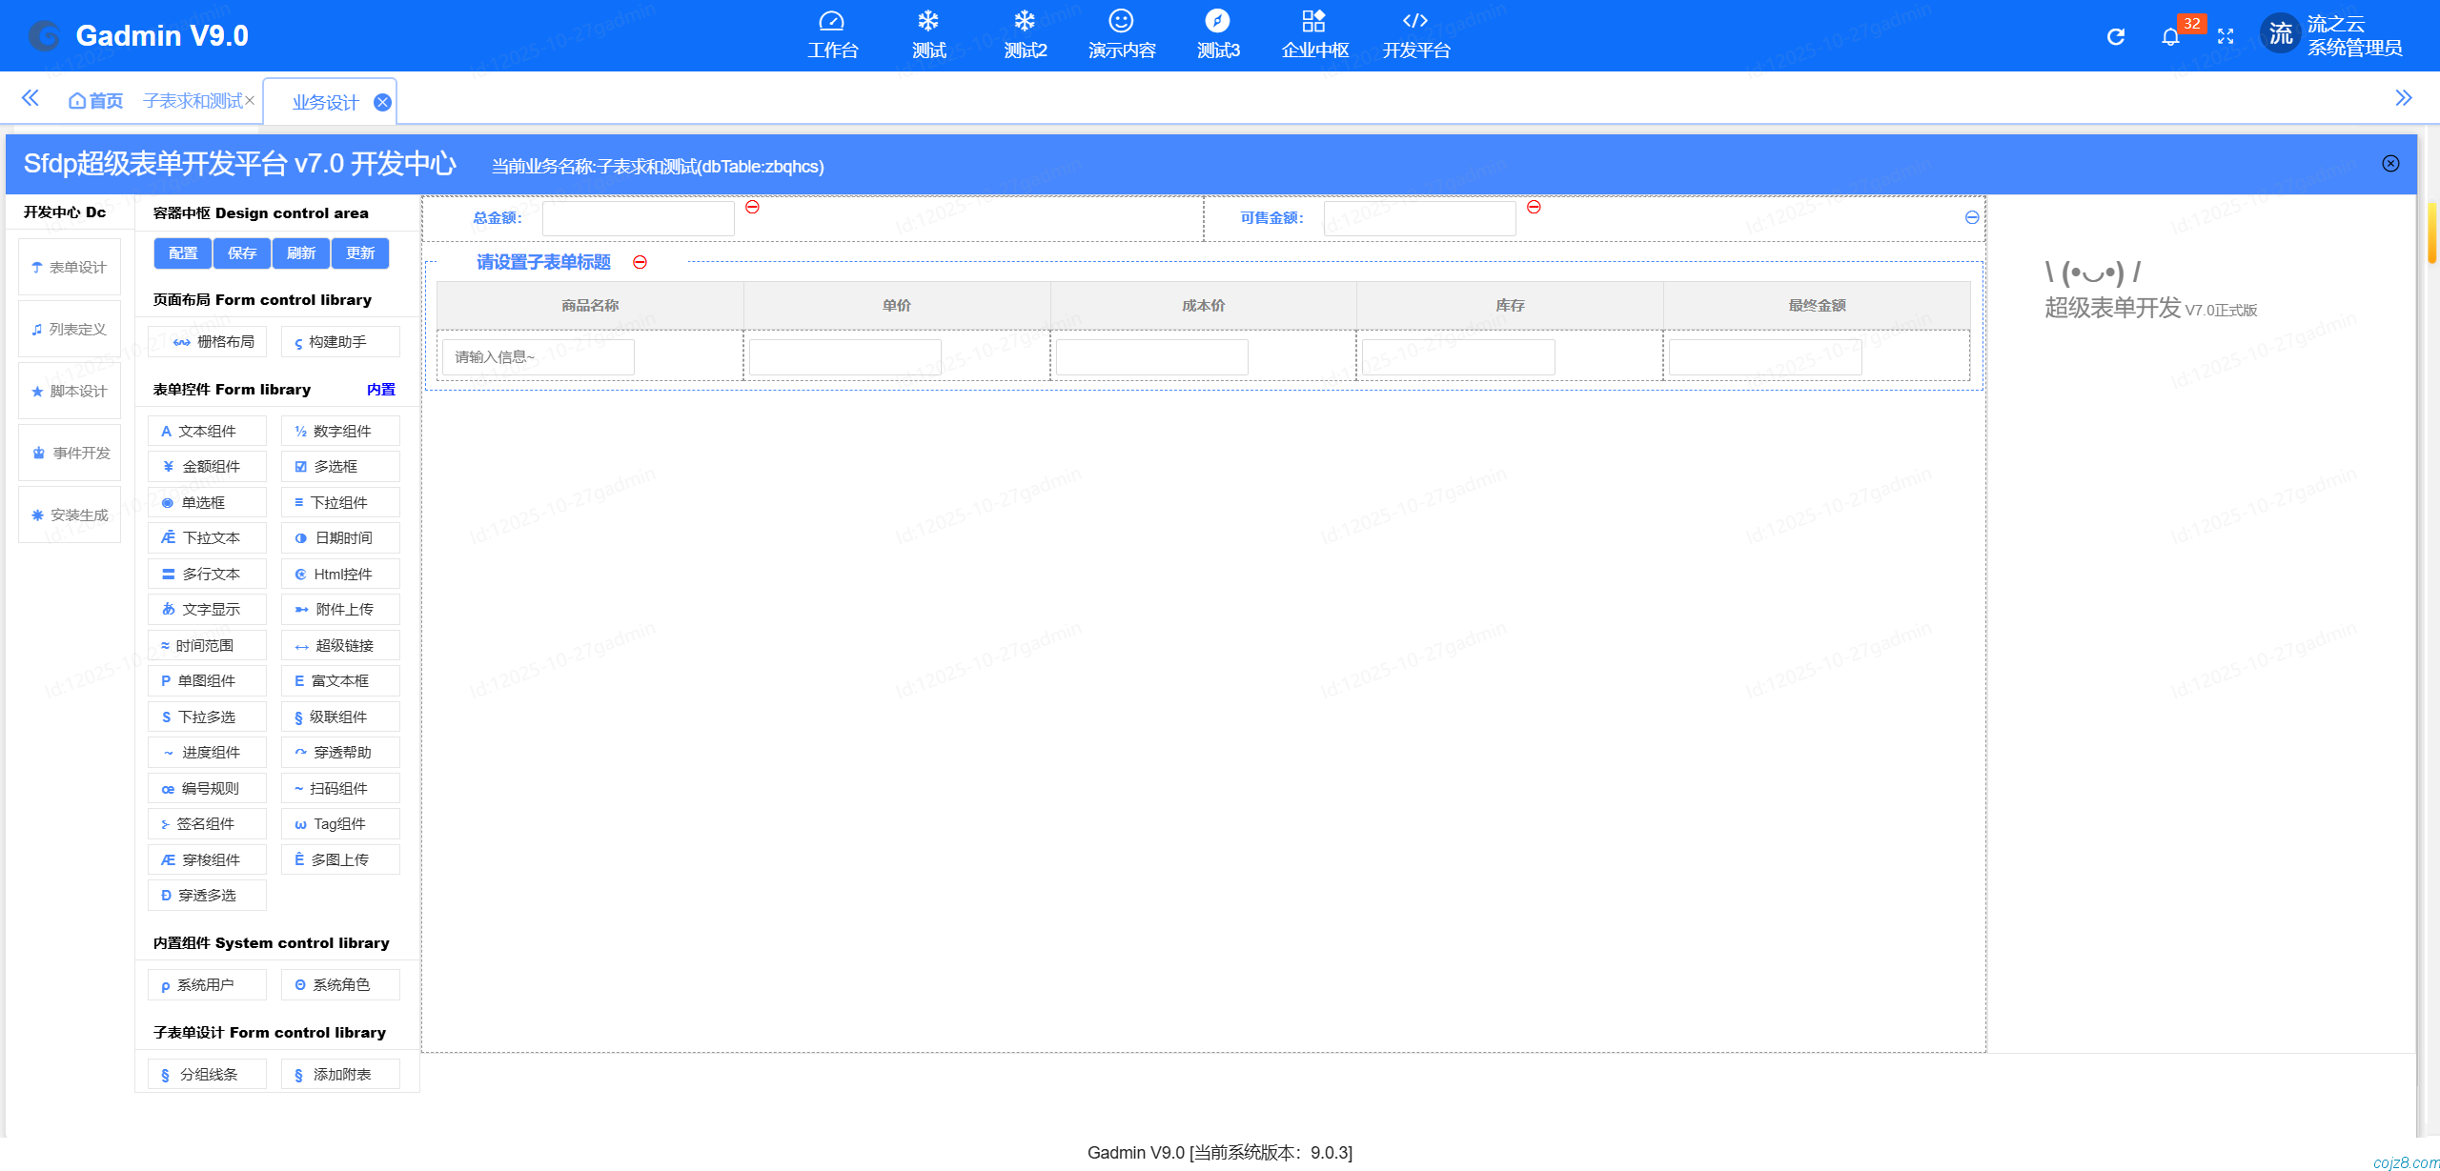Screen dimensions: 2440x1171
Task: Expand hidden tabs using the right chevron
Action: 2406,98
